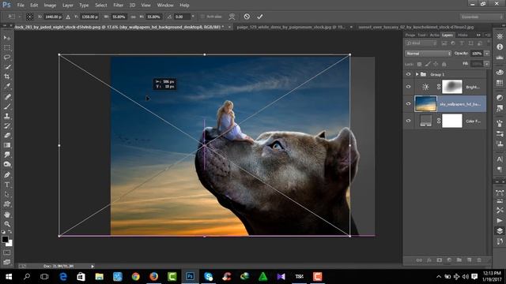This screenshot has height=284, width=506.
Task: Open the Filter menu
Action: (x=118, y=6)
